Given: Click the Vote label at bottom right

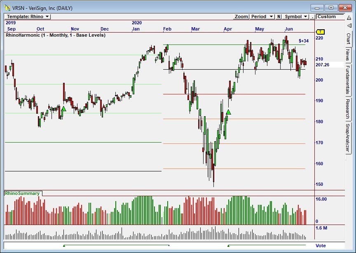Looking at the screenshot, I should point(321,246).
